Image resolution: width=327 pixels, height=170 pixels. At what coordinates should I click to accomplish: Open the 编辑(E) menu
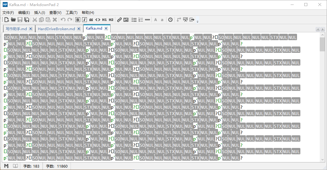pos(24,13)
